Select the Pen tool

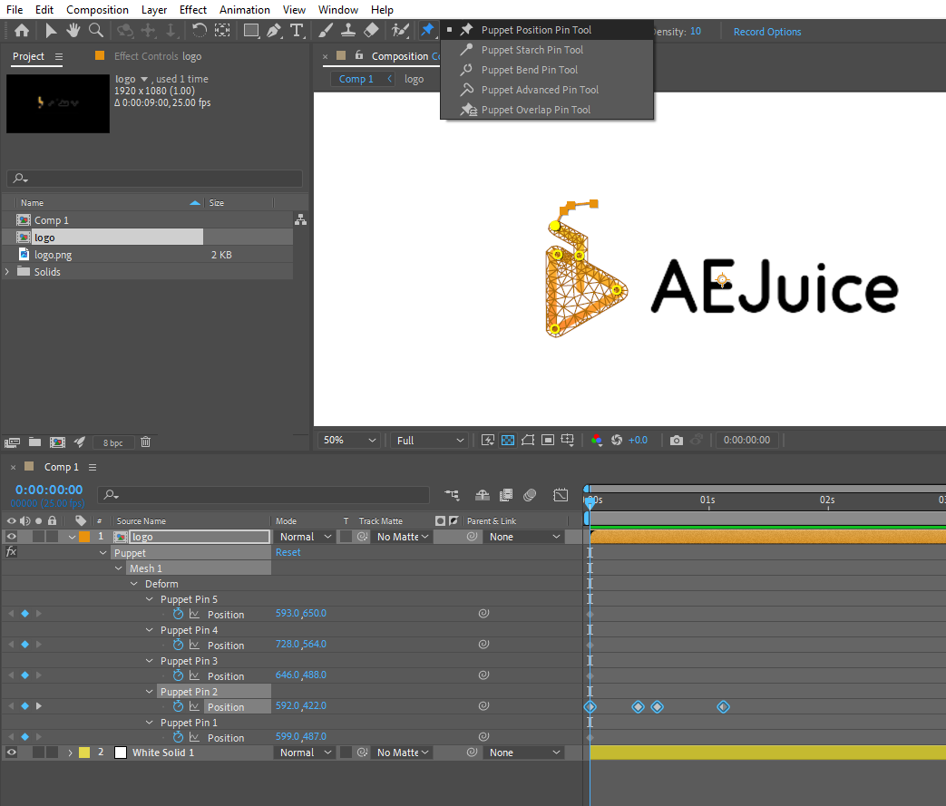point(274,30)
